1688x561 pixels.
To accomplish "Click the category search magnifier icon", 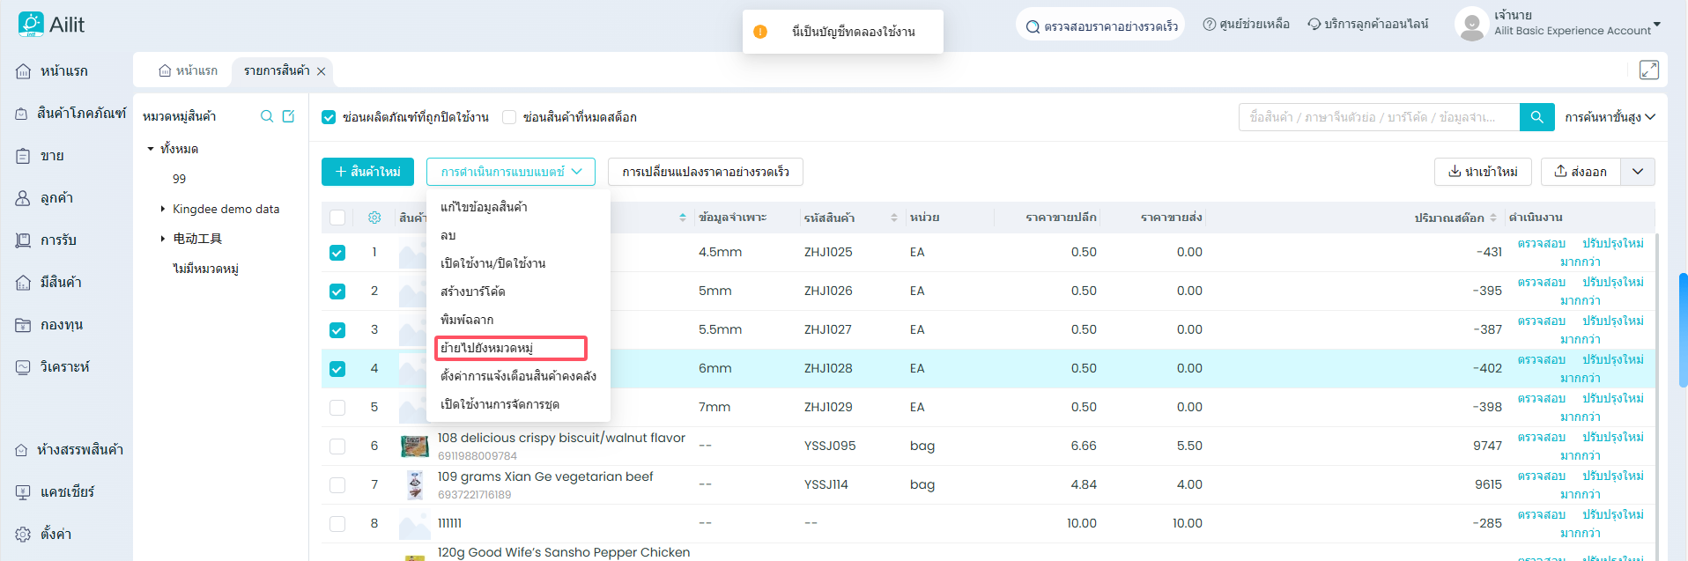I will point(267,116).
